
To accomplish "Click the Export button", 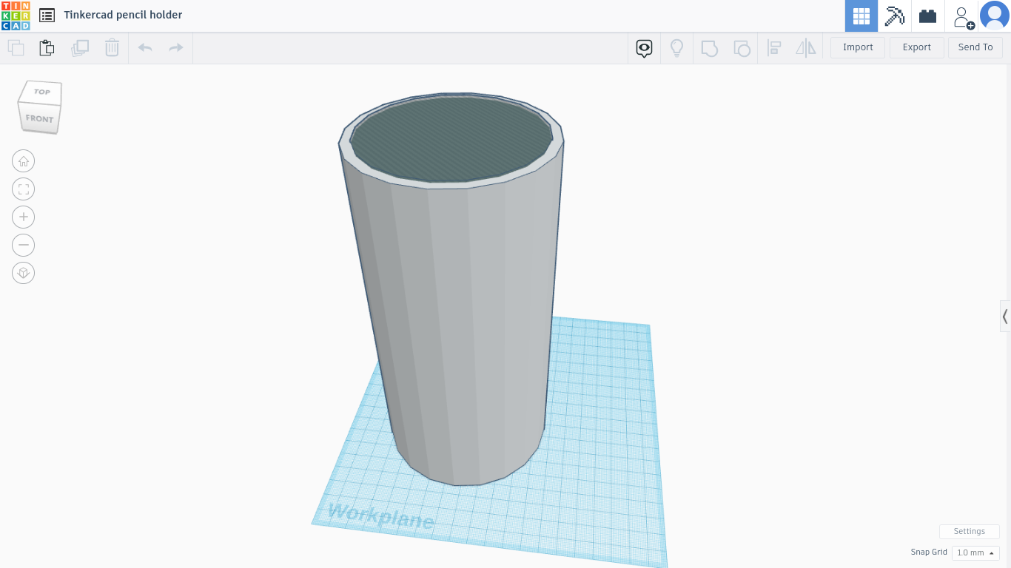I will (916, 47).
